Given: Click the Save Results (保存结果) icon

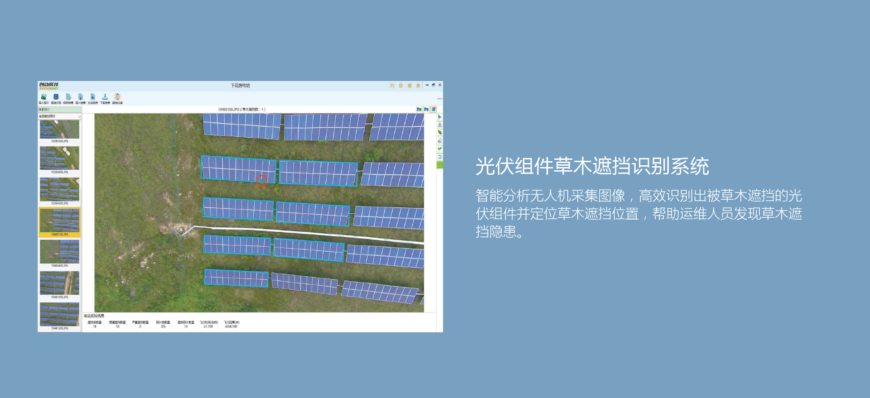Looking at the screenshot, I should point(68,97).
